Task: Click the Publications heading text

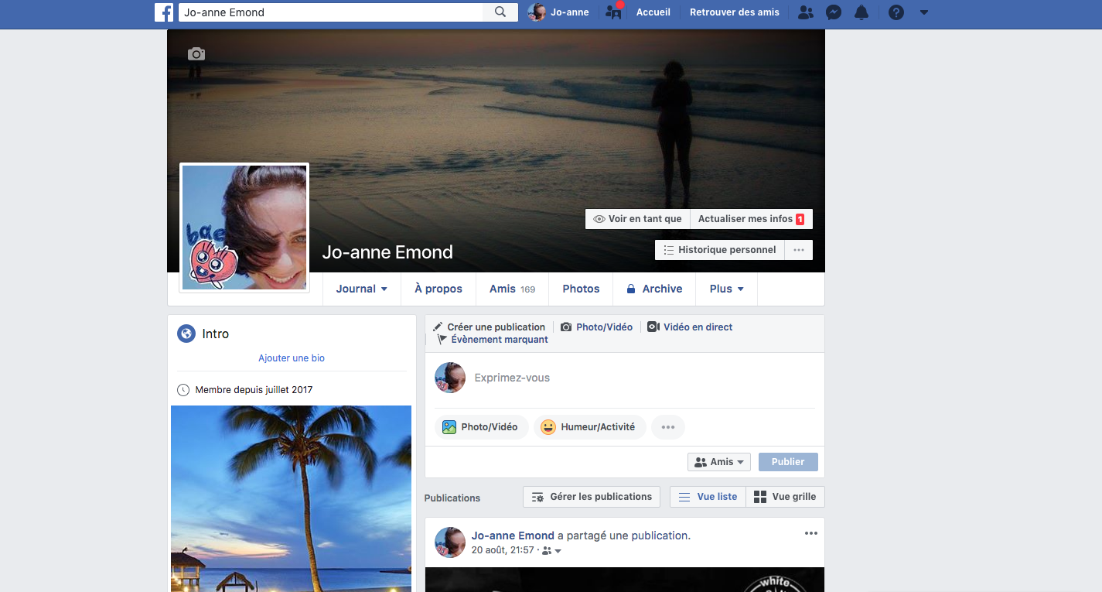Action: [x=452, y=498]
